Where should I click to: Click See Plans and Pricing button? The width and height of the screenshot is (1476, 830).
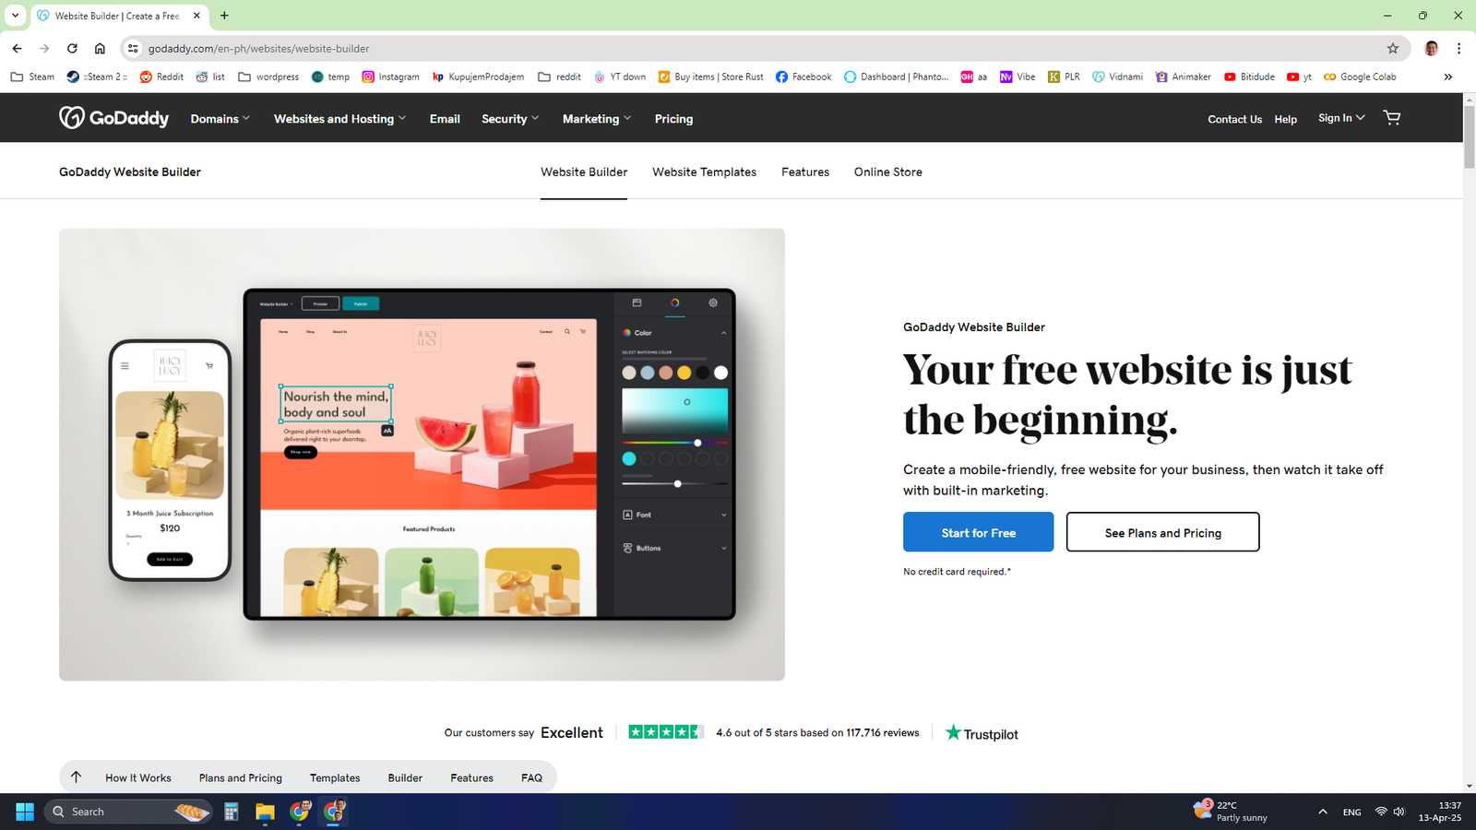point(1162,532)
